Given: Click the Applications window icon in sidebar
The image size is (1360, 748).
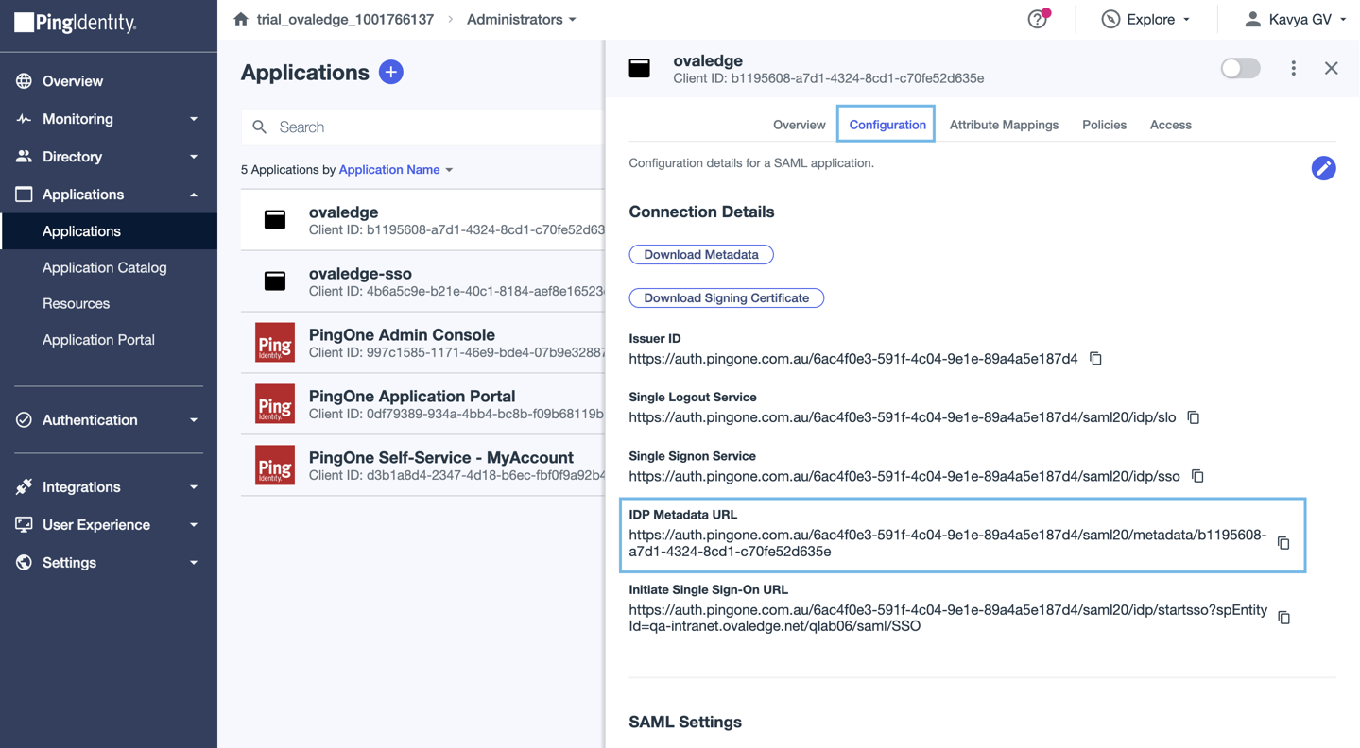Looking at the screenshot, I should pos(24,195).
